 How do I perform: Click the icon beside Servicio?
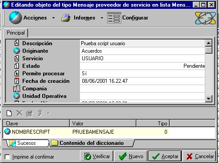coord(16,58)
